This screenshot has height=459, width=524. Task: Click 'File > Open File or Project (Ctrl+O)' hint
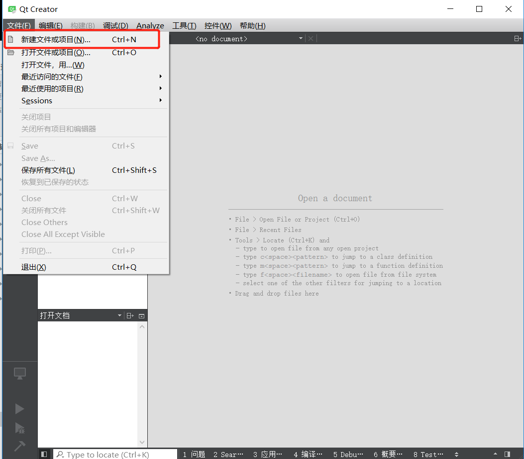tap(298, 219)
